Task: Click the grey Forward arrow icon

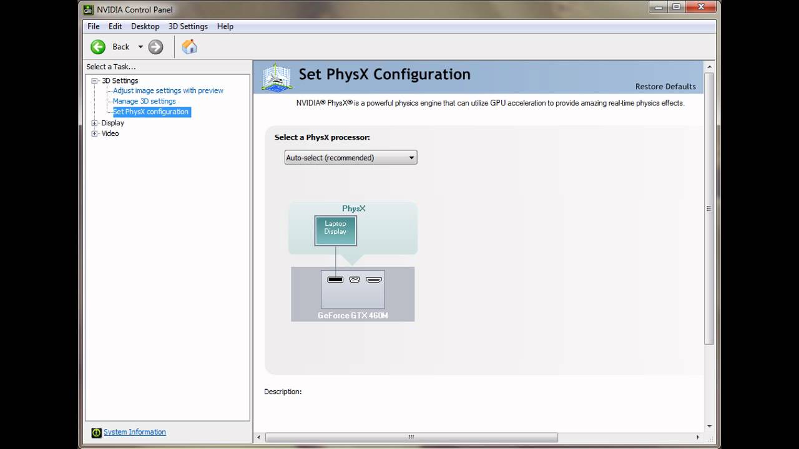Action: [155, 47]
